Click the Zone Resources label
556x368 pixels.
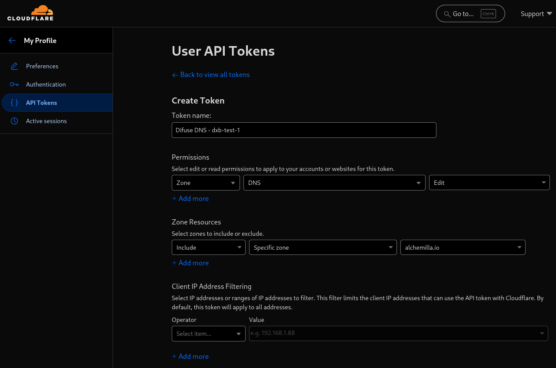coord(196,222)
